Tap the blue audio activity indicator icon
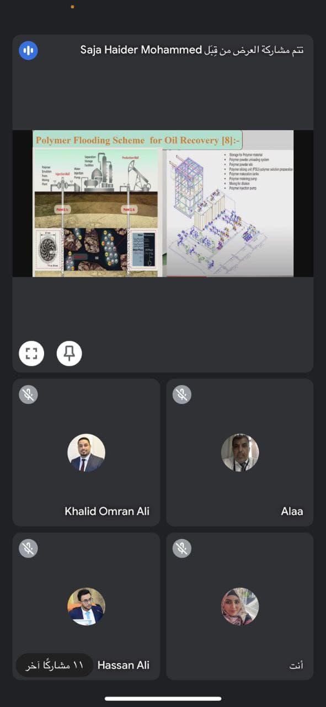 tap(28, 51)
